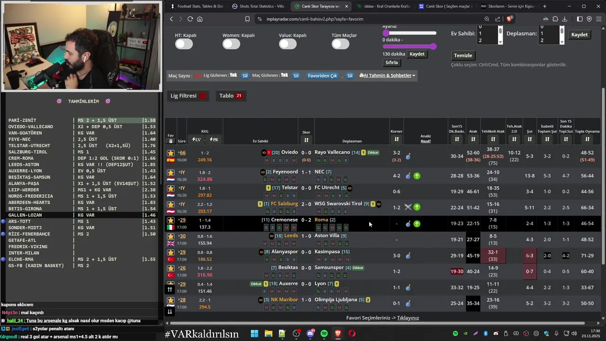Click Kaydet next to Deplasman list
The width and height of the screenshot is (606, 341).
point(579,35)
